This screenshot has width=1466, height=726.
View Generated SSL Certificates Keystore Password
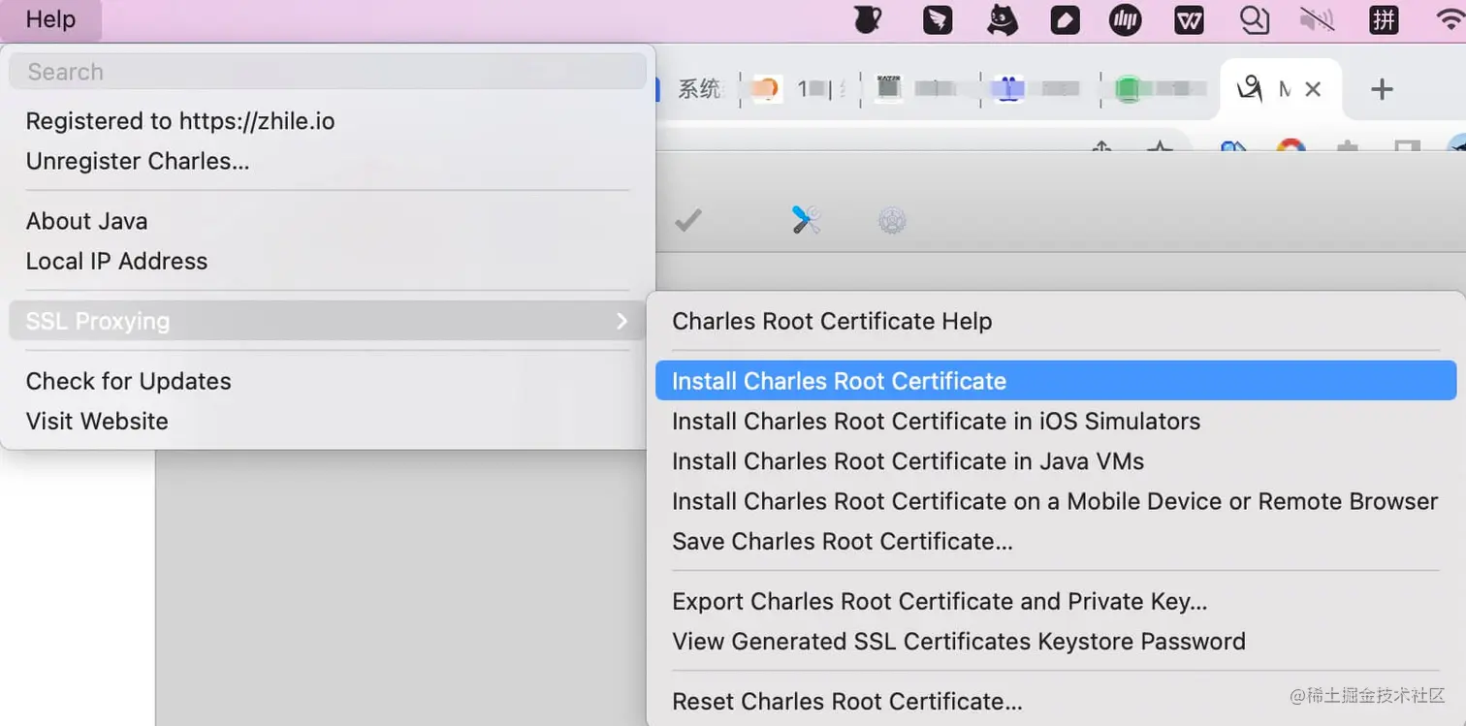(x=1056, y=641)
